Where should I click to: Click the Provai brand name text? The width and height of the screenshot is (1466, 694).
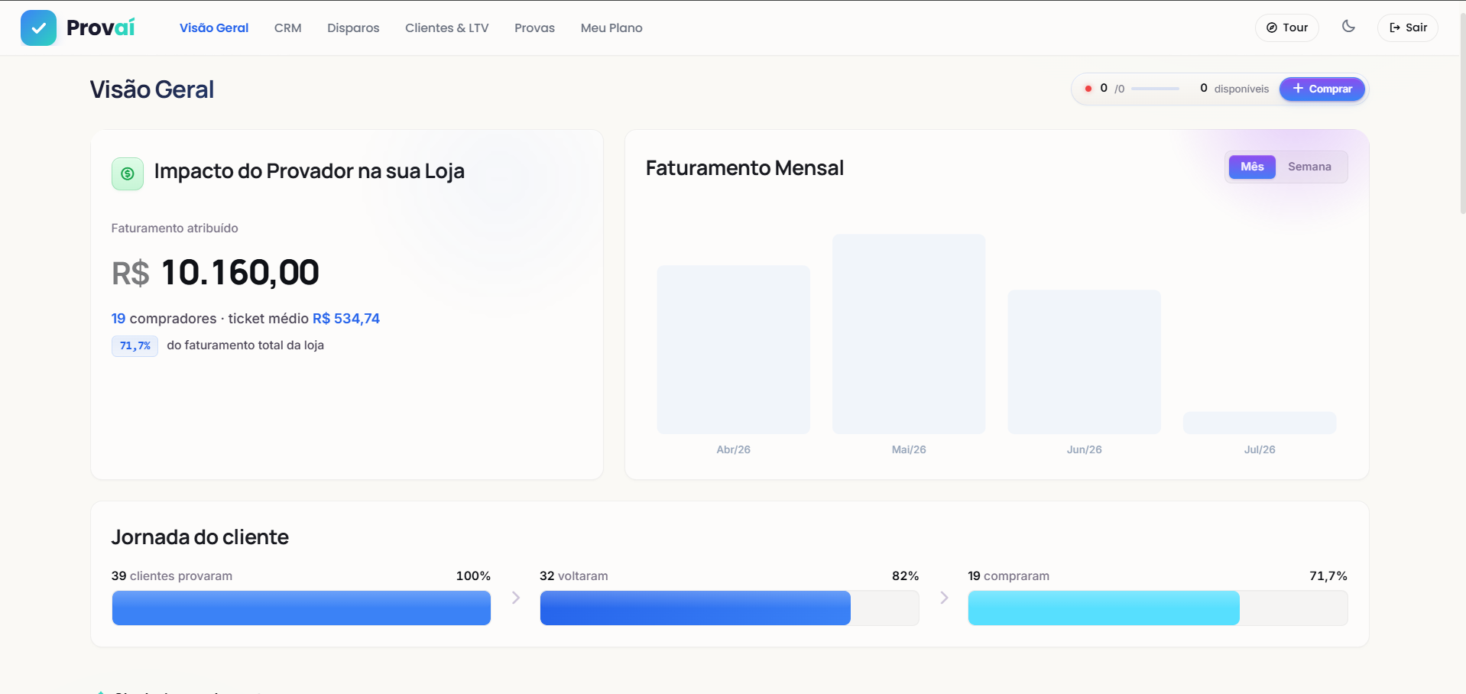tap(101, 28)
